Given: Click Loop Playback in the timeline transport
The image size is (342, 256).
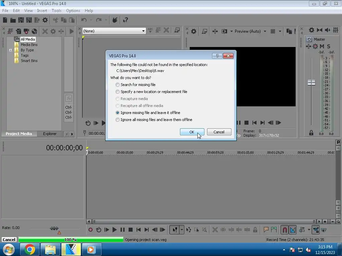Looking at the screenshot, I should pyautogui.click(x=99, y=230).
